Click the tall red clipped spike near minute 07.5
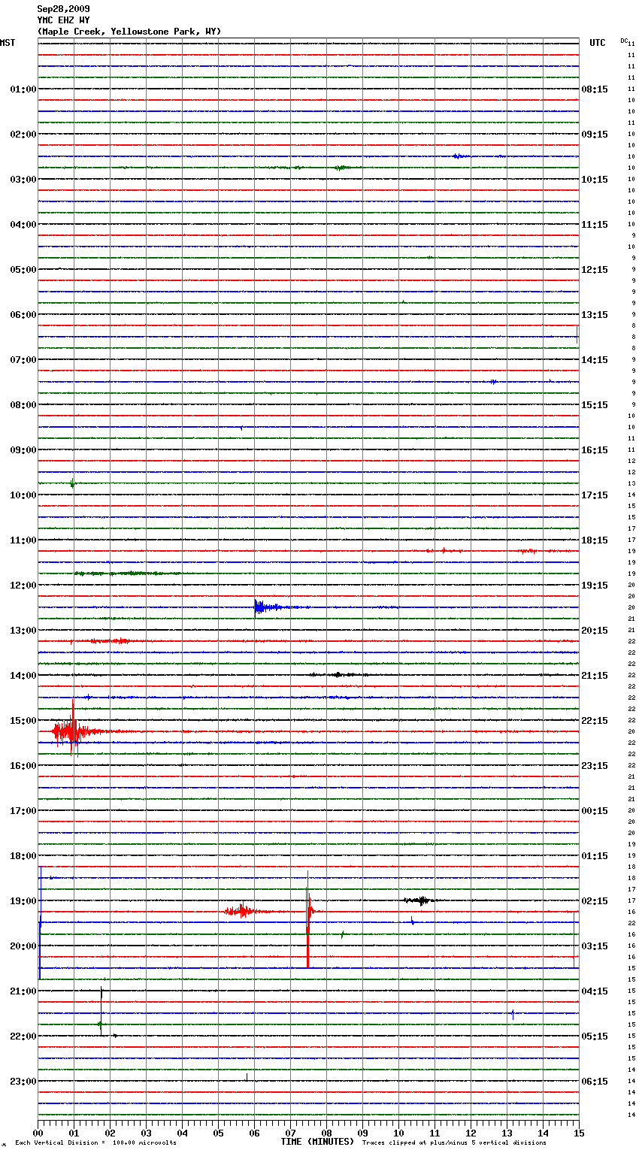This screenshot has width=639, height=1153. (307, 918)
